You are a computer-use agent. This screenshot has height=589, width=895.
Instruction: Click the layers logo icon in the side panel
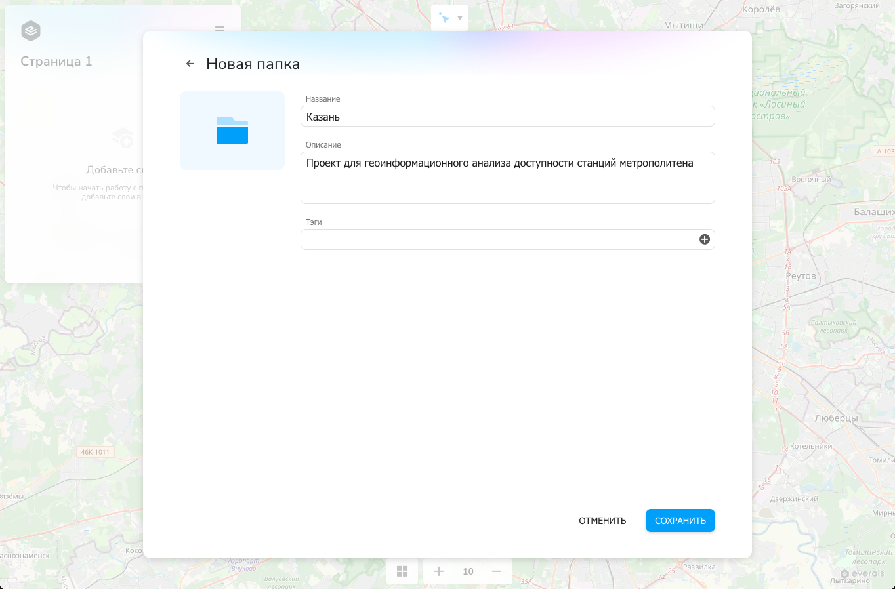(x=31, y=31)
